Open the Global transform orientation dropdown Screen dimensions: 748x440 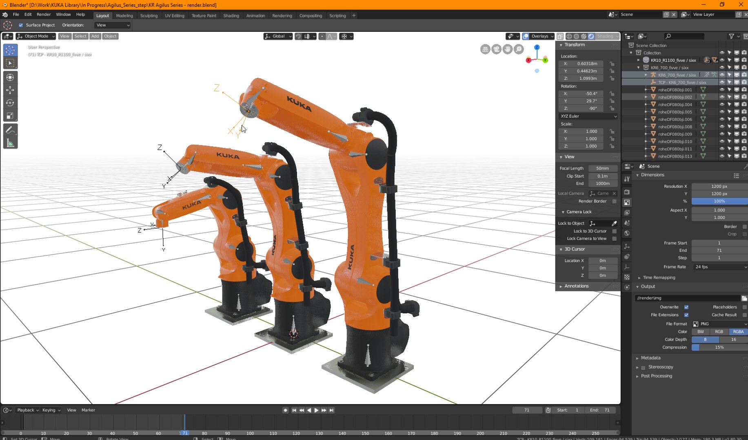(278, 36)
